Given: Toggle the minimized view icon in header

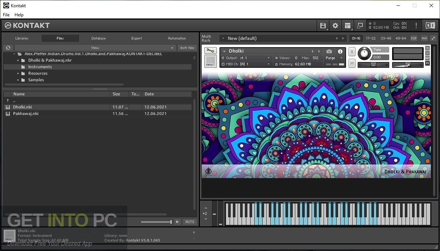Looking at the screenshot, I should click(360, 25).
